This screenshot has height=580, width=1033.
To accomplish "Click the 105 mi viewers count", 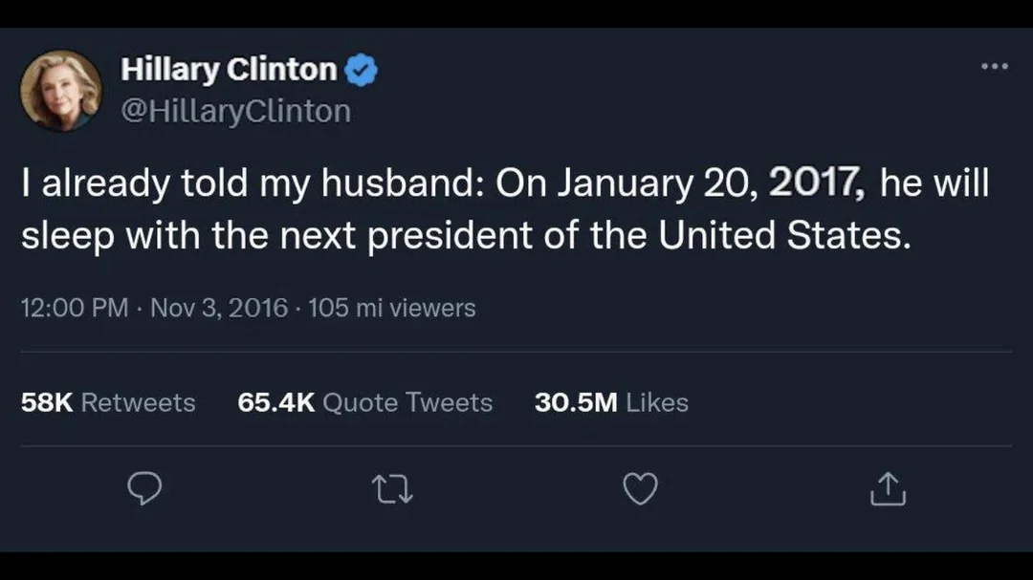I will [x=392, y=308].
